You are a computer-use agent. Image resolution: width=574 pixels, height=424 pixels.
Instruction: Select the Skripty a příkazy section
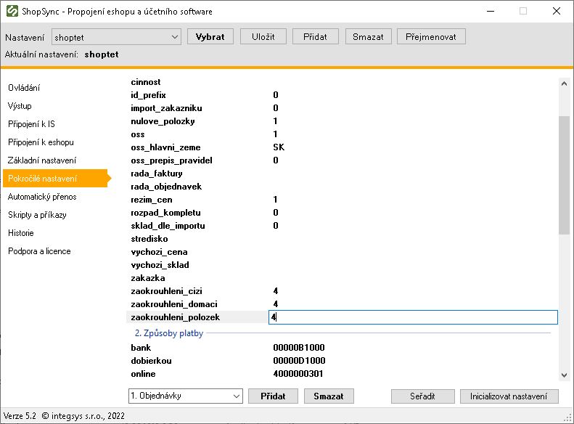[x=37, y=215]
